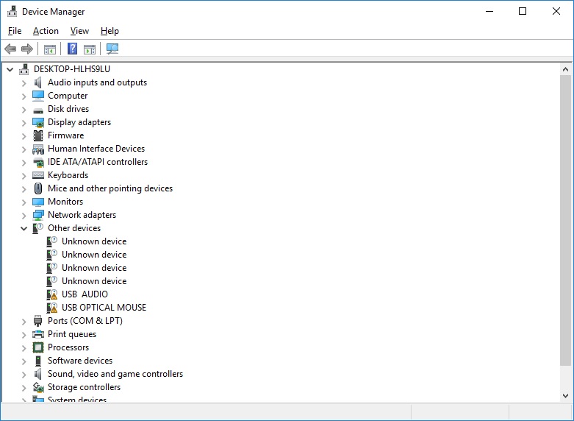Minimize the Device Manager window
This screenshot has width=574, height=421.
point(489,11)
